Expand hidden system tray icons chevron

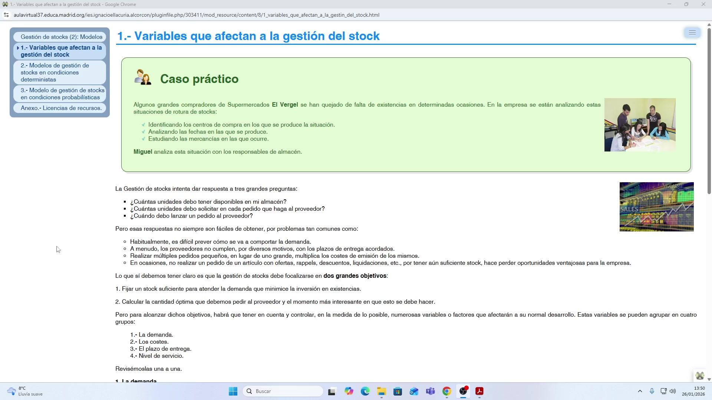click(640, 391)
